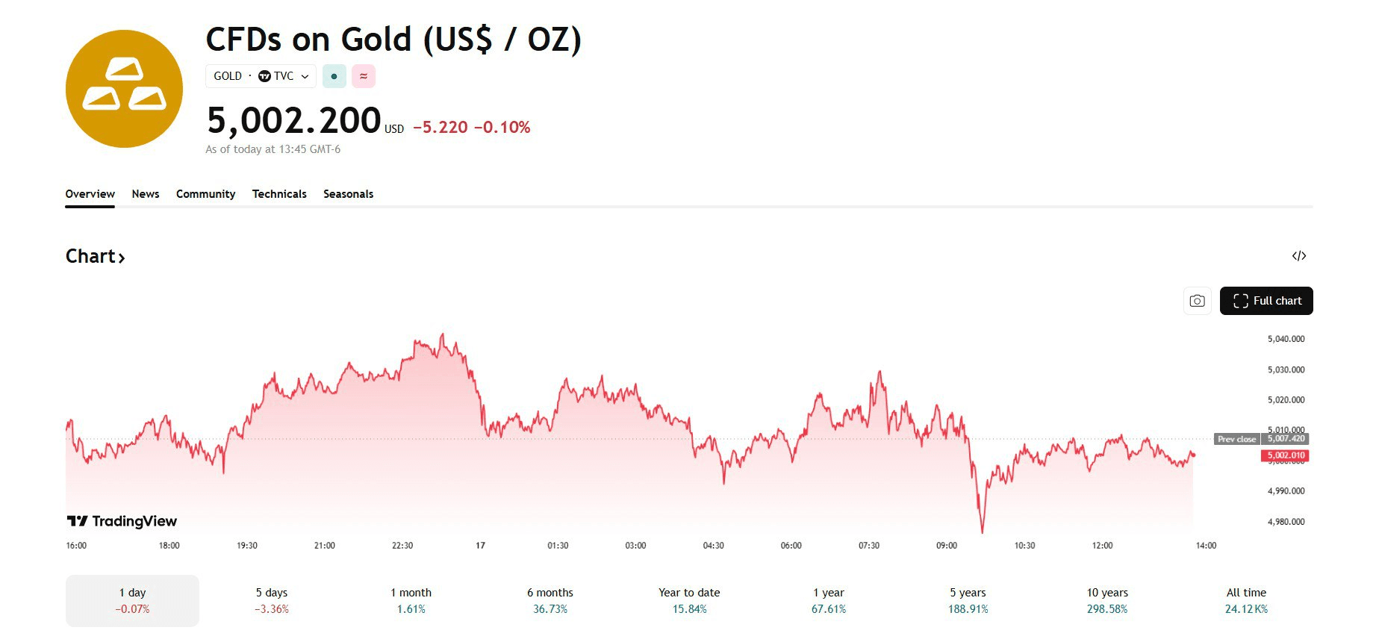Click the gold bars logo icon
The width and height of the screenshot is (1379, 636).
pos(124,89)
